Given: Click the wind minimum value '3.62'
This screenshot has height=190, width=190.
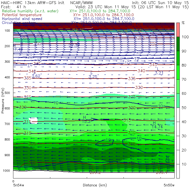Looking at the screenshot, I should coord(36,76).
